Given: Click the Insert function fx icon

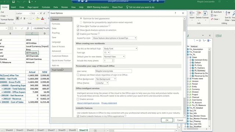Looking at the screenshot, I should click(x=28, y=28).
